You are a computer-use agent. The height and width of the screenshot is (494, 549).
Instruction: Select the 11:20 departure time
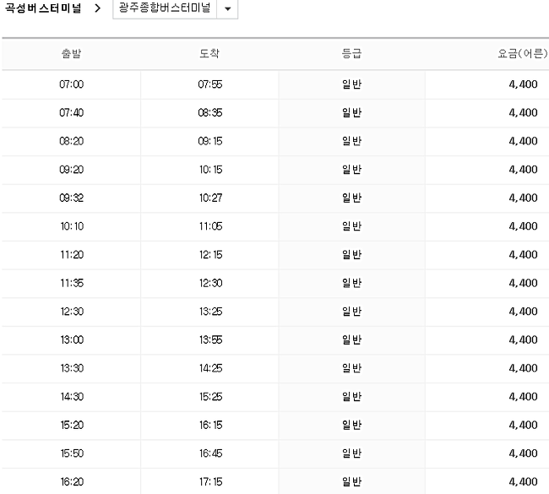coord(72,254)
